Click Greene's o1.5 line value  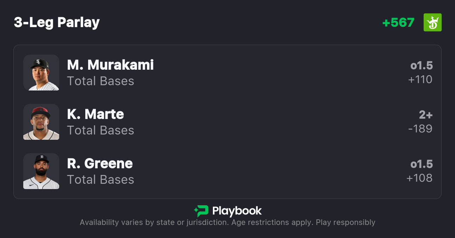(x=422, y=164)
